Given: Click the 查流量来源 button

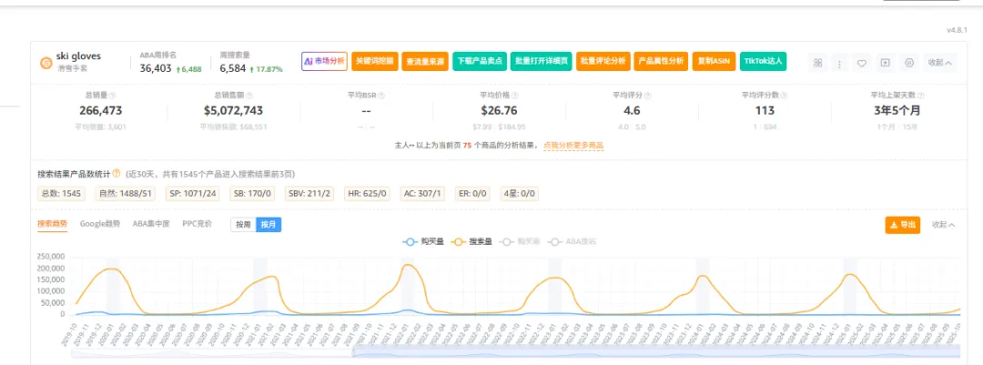Looking at the screenshot, I should 424,62.
